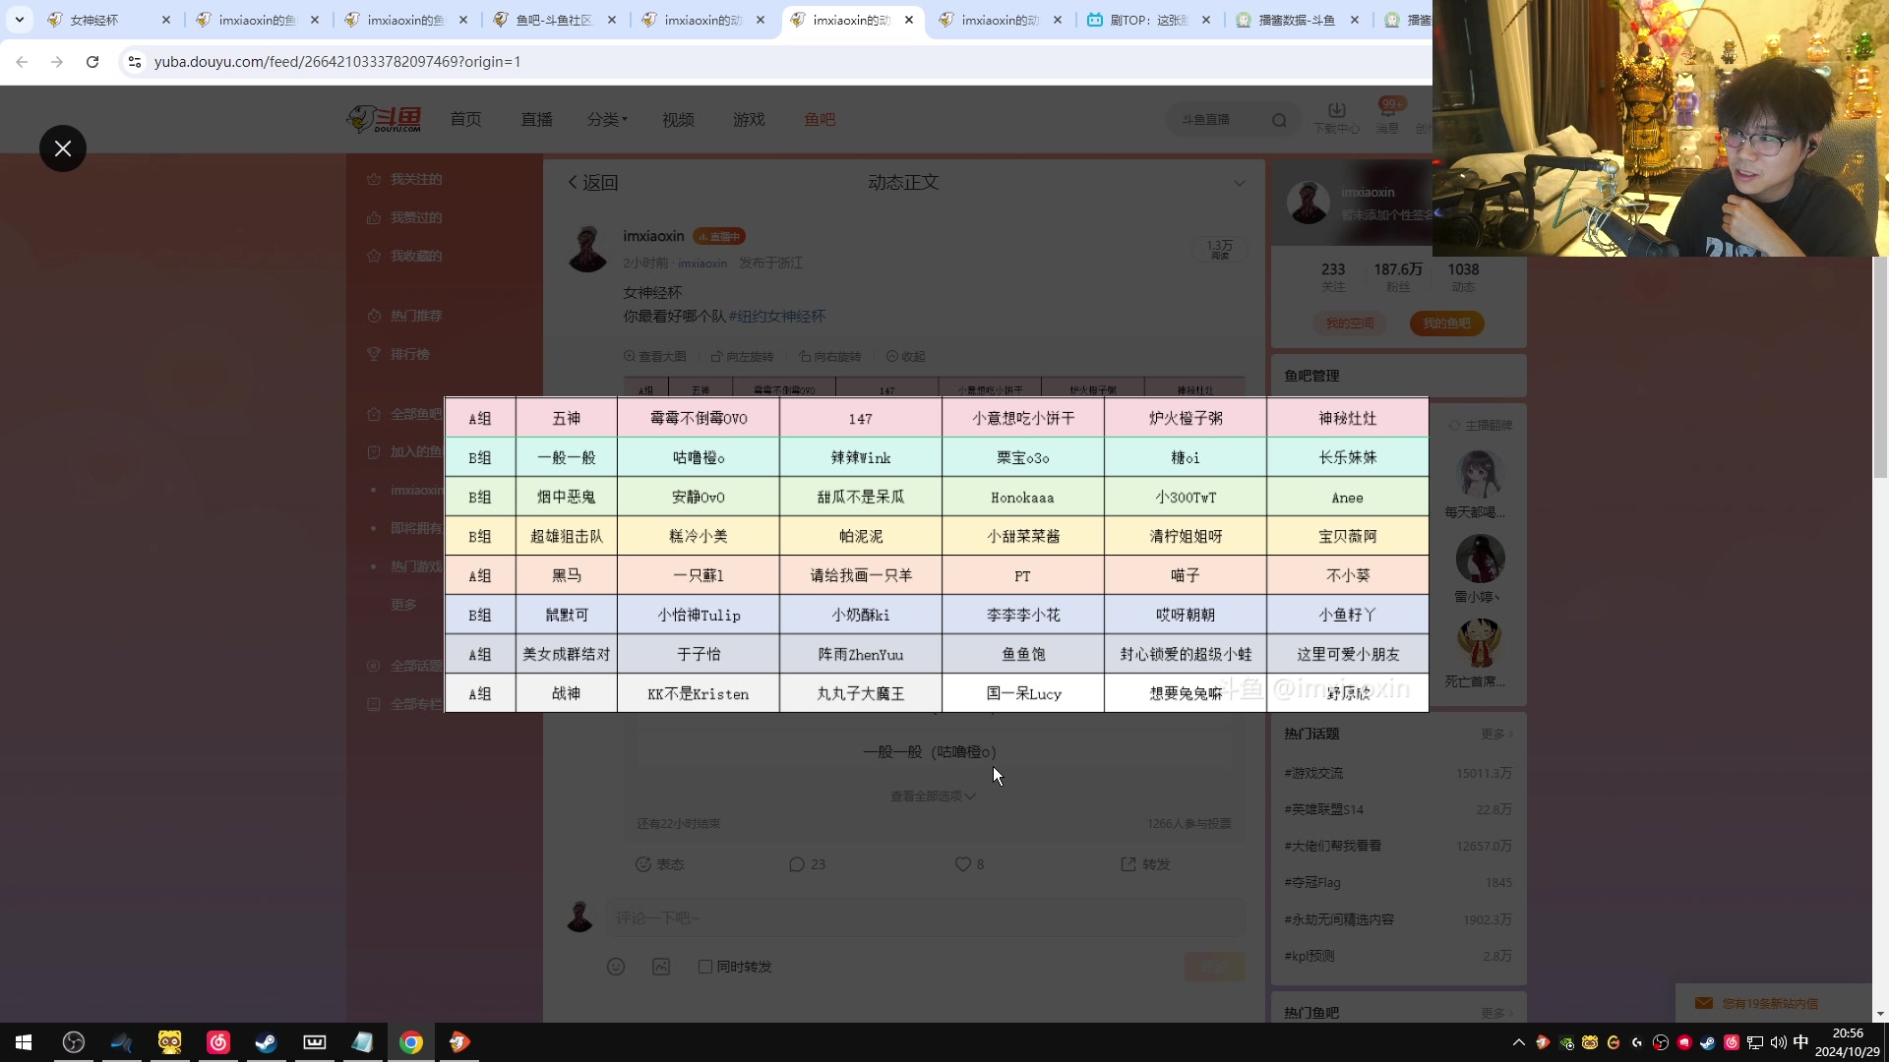Rotate image right with 向右旋转
This screenshot has height=1062, width=1889.
click(x=829, y=357)
